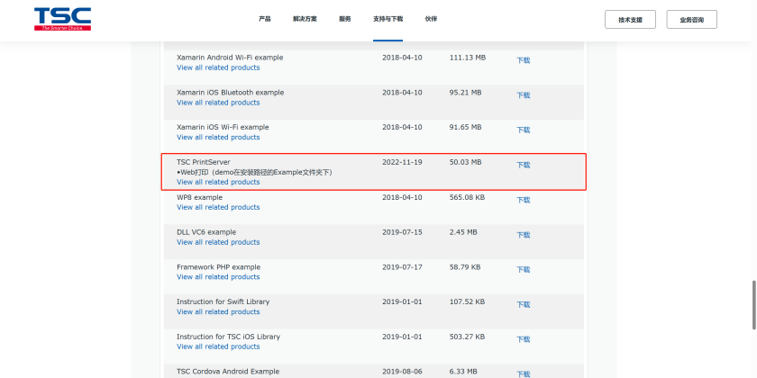Click the 2019-07-15 date text

click(402, 232)
